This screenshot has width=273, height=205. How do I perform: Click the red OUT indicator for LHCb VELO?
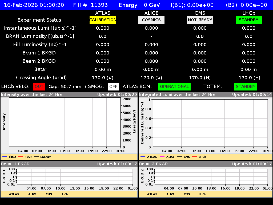39,86
